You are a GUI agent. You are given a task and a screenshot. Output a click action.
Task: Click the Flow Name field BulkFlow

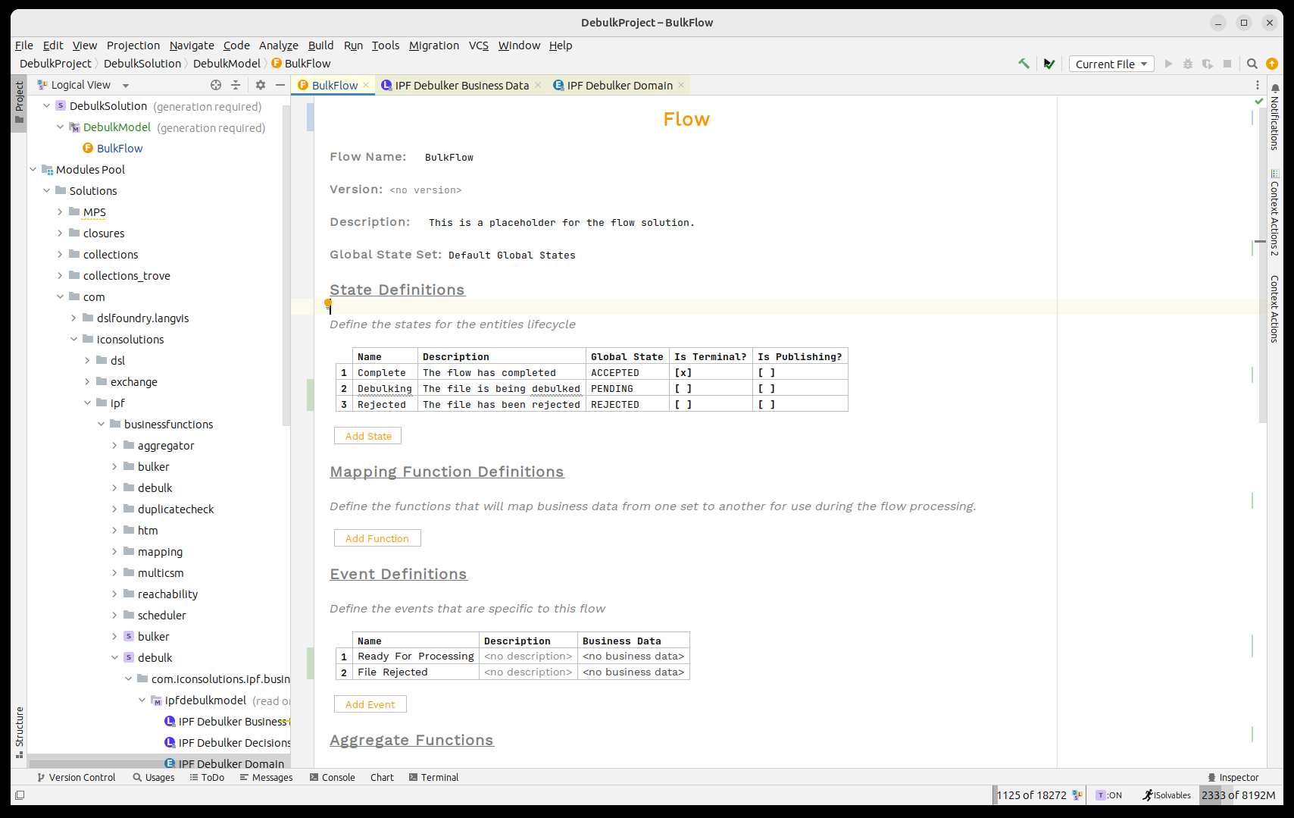point(449,158)
